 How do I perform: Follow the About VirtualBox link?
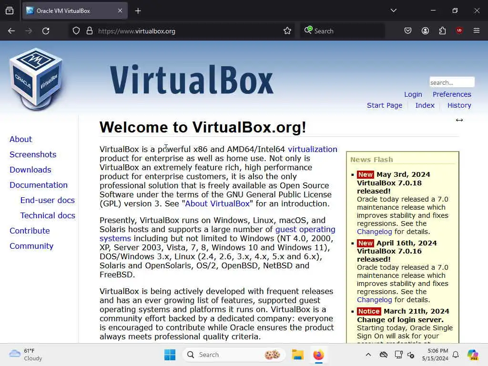pyautogui.click(x=217, y=204)
